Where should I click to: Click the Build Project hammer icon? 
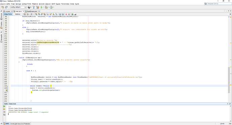(34, 7)
